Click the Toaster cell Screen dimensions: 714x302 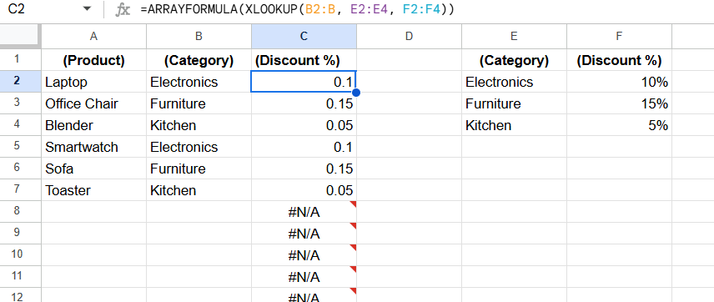(x=93, y=190)
